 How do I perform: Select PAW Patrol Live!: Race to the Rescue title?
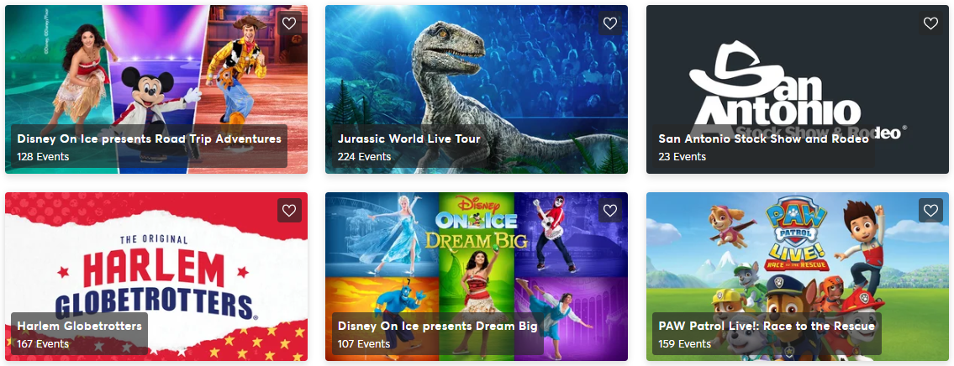tap(767, 326)
